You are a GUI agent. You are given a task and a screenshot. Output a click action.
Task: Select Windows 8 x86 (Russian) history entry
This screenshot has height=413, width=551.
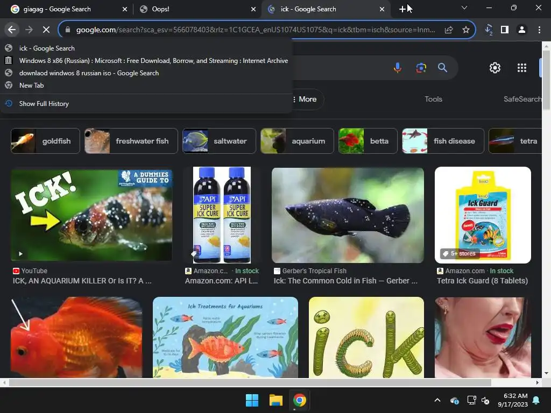[x=146, y=60]
